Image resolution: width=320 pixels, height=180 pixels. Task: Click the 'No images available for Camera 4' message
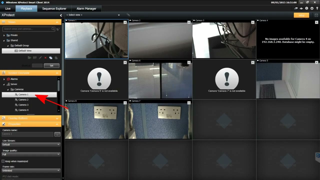coord(288,40)
